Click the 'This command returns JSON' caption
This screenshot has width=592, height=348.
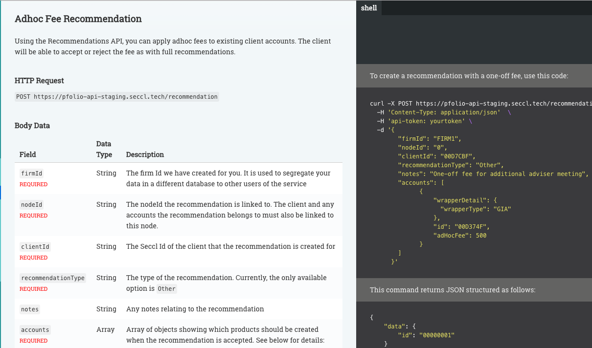(x=453, y=290)
